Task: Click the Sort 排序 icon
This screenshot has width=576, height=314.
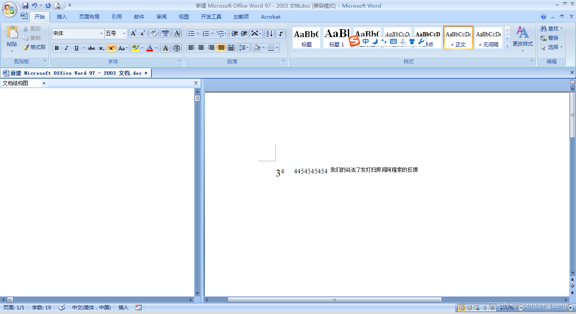Action: [x=269, y=33]
